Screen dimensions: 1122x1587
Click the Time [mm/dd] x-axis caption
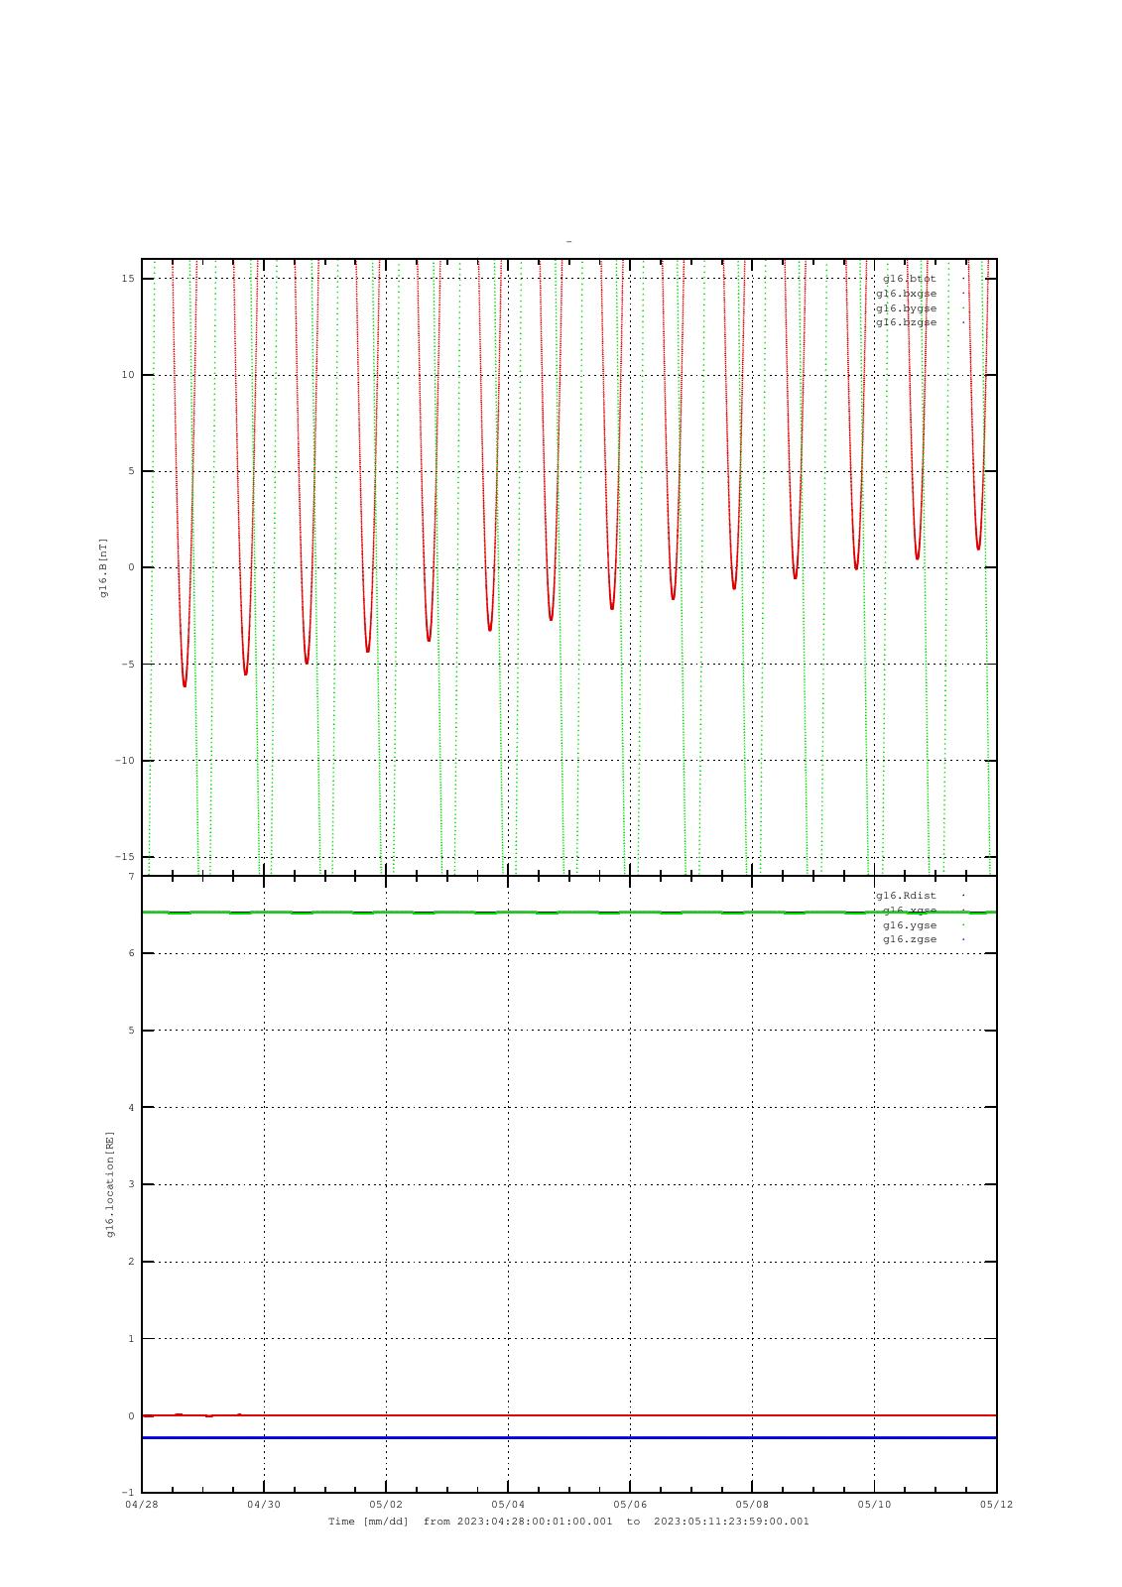[x=568, y=1522]
